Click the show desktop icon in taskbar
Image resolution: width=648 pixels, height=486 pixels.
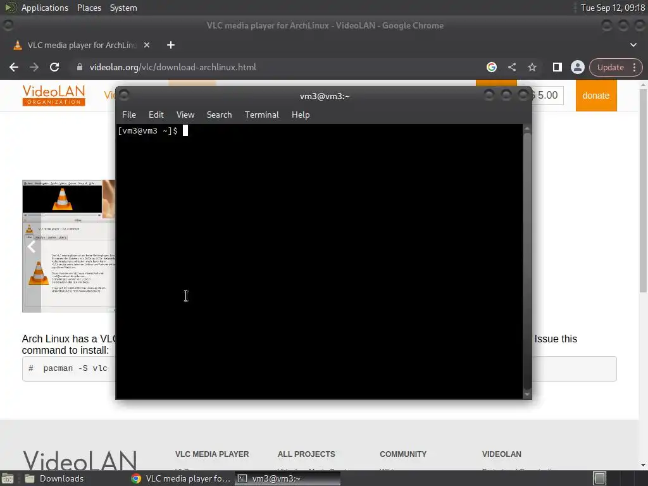coord(8,478)
